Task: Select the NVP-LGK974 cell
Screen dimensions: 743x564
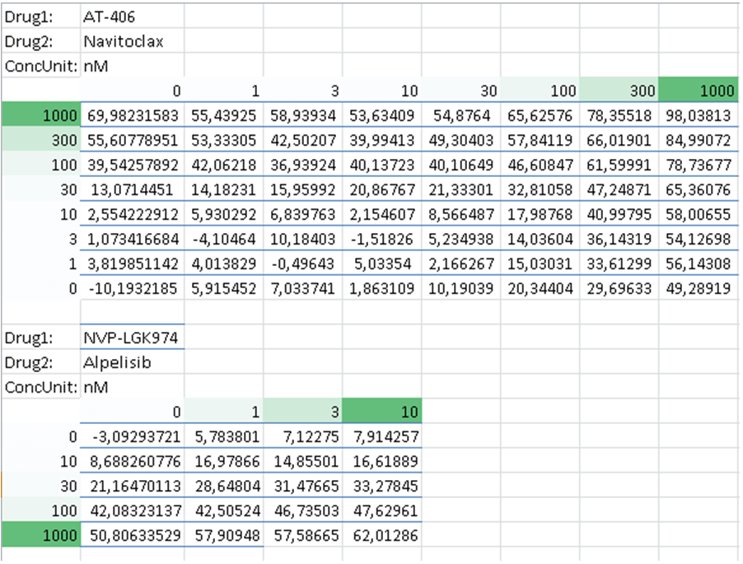Action: point(132,338)
